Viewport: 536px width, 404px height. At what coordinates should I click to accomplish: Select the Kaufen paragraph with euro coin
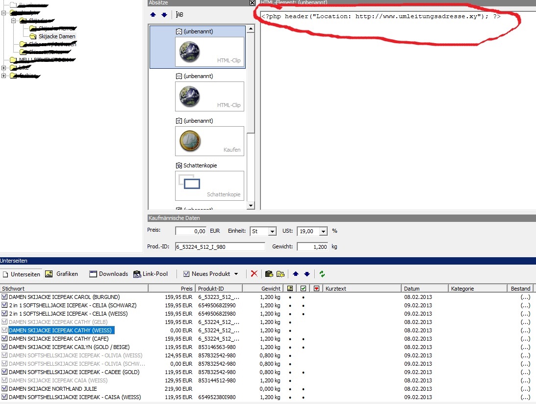point(209,141)
